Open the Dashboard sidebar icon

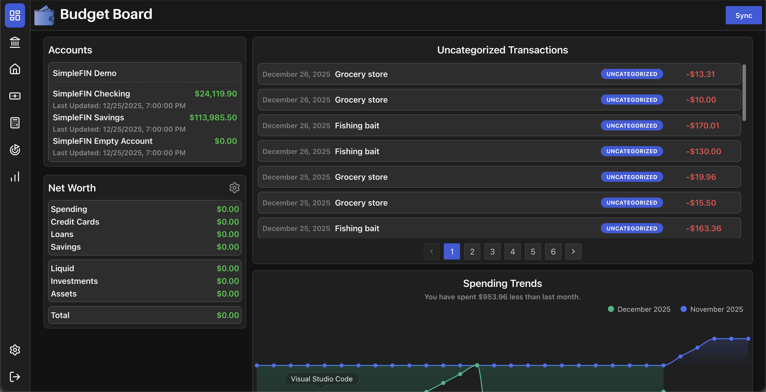click(x=15, y=15)
